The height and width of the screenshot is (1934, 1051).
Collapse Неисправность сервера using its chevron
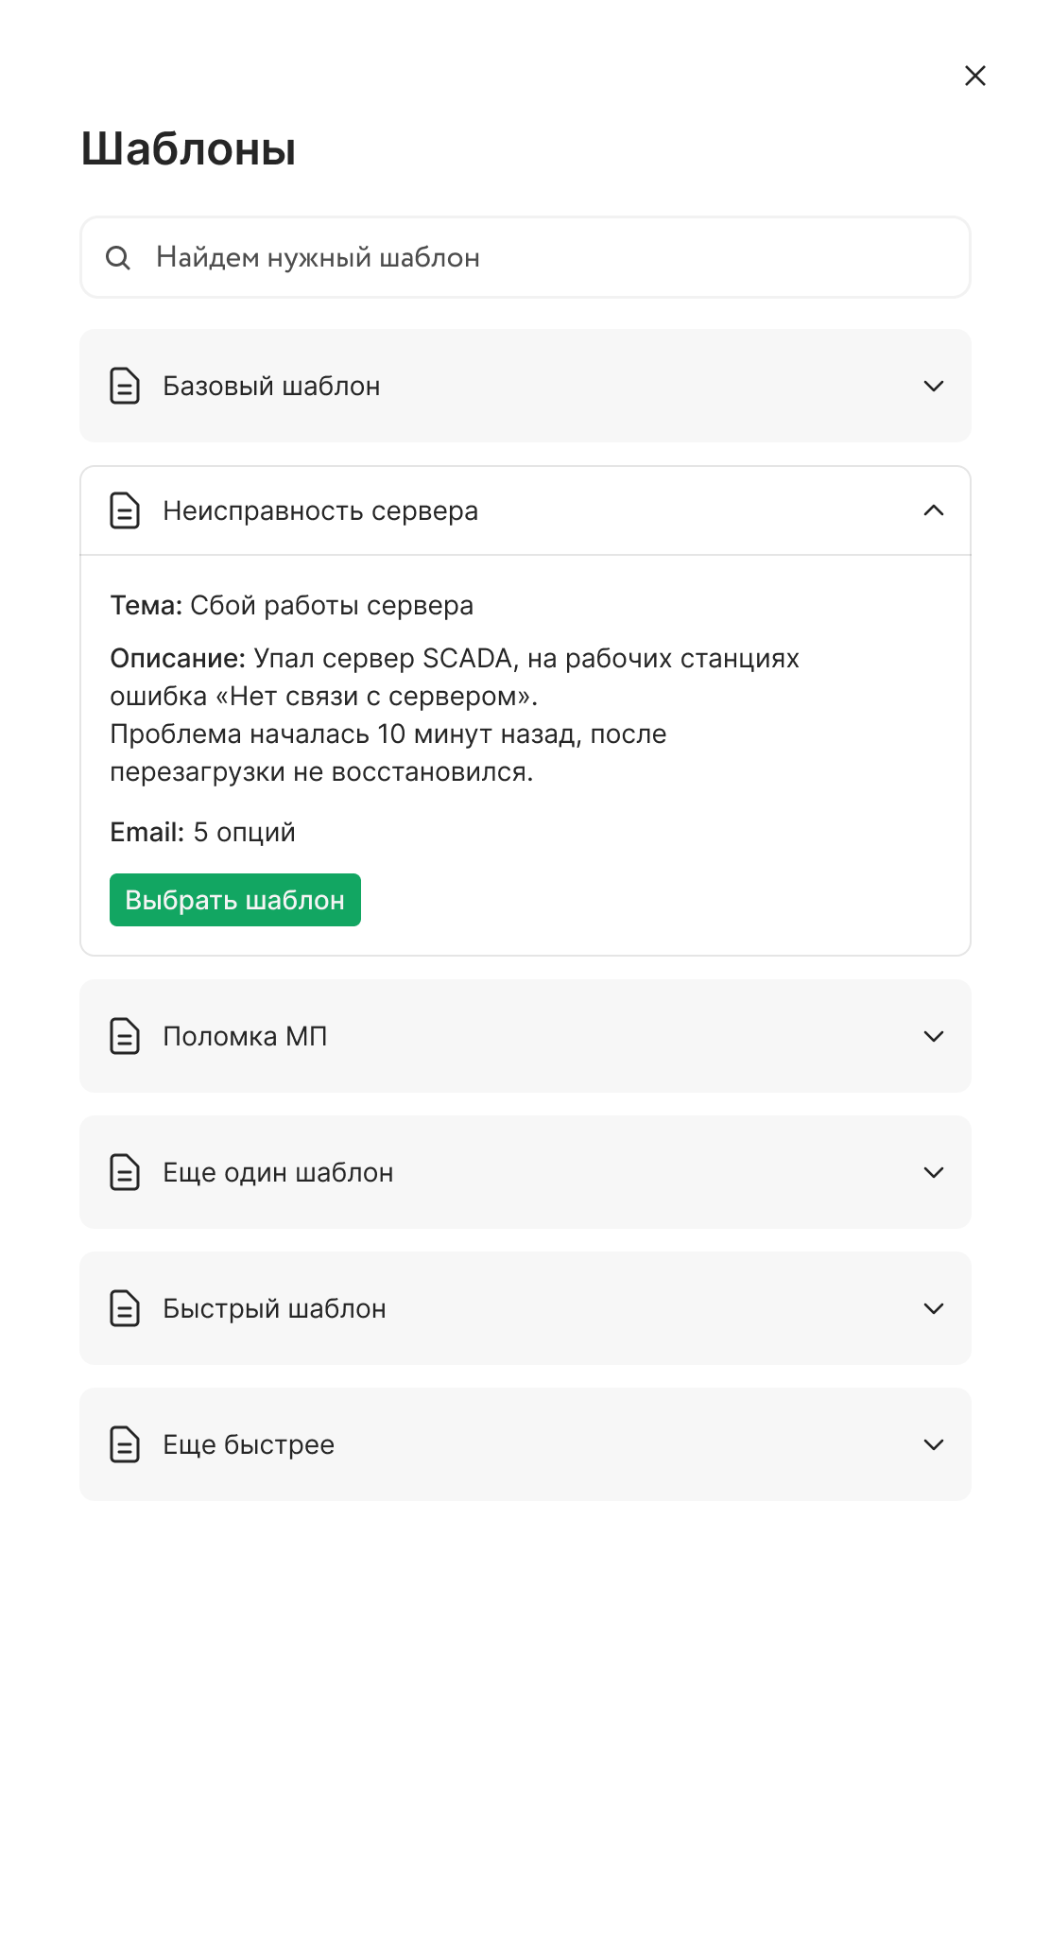tap(934, 510)
